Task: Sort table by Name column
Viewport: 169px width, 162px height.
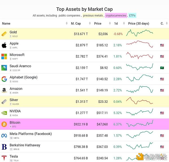Action: (x=6, y=24)
